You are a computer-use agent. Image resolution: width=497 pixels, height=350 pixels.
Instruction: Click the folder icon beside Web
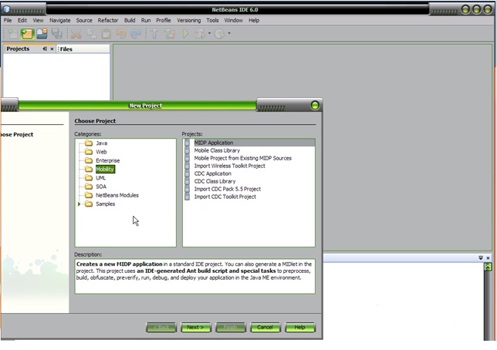click(x=89, y=152)
